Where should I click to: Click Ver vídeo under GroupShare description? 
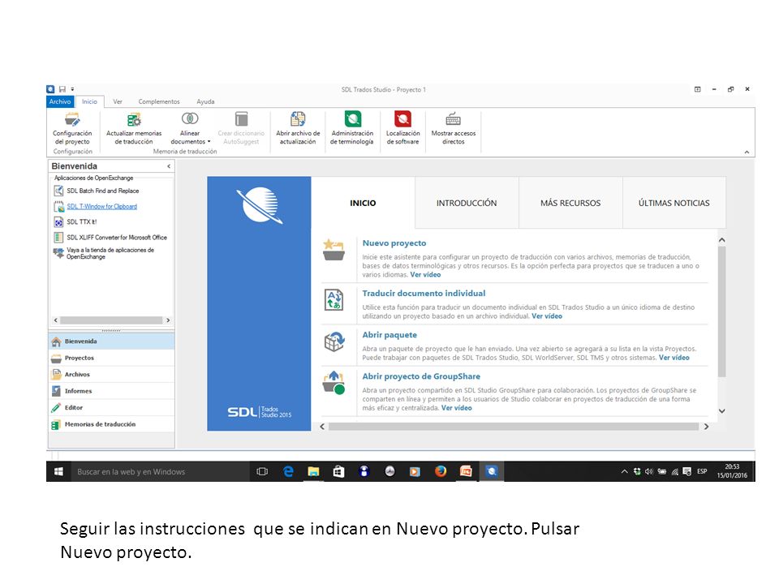pos(457,408)
